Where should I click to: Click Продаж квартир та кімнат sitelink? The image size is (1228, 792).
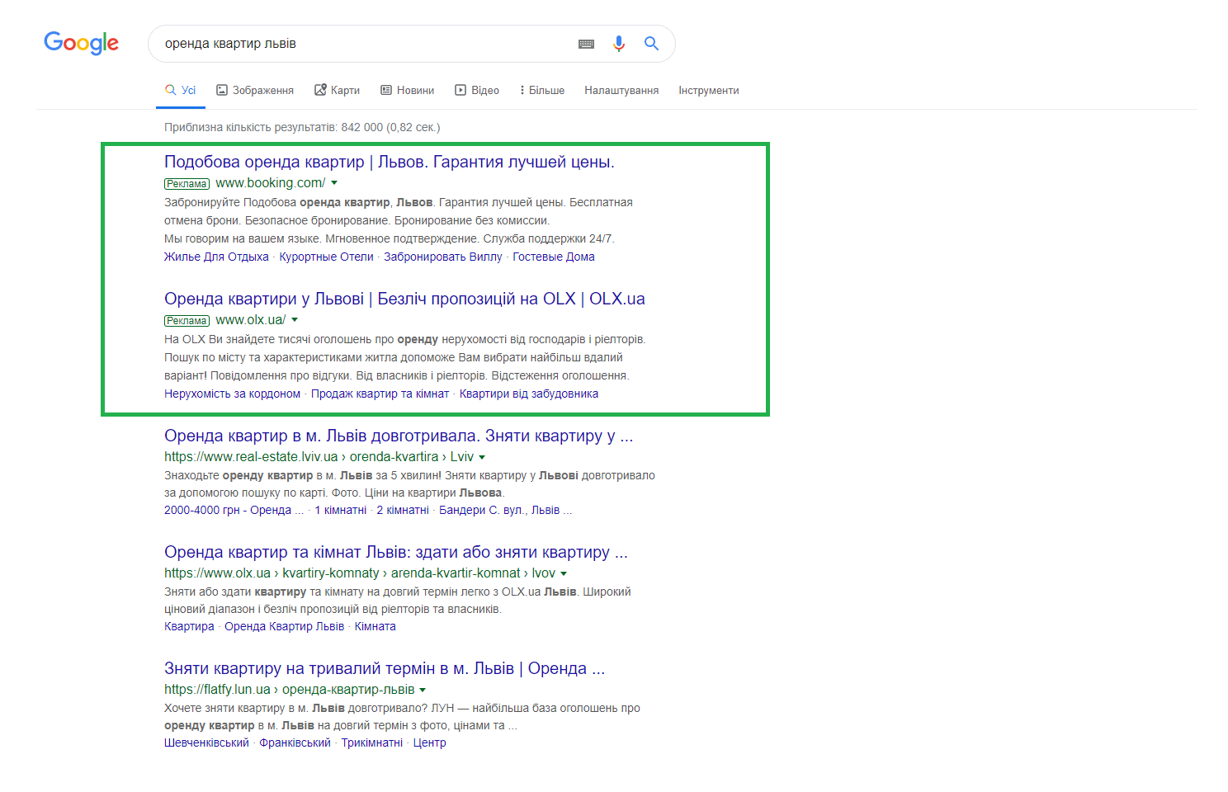380,394
